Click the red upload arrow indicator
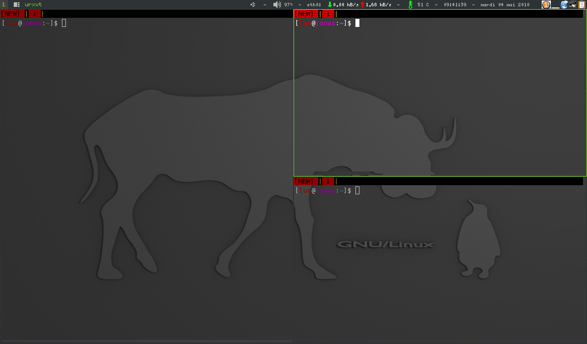Screen dimensions: 587x344 click(x=362, y=5)
